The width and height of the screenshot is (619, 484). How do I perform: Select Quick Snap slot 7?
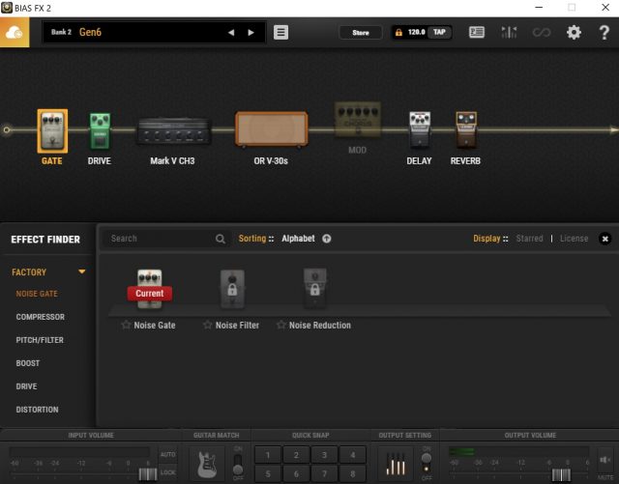point(324,473)
